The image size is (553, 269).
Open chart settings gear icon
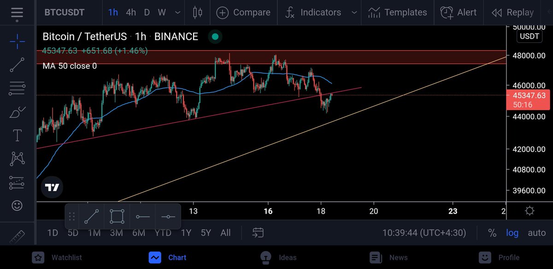(529, 211)
